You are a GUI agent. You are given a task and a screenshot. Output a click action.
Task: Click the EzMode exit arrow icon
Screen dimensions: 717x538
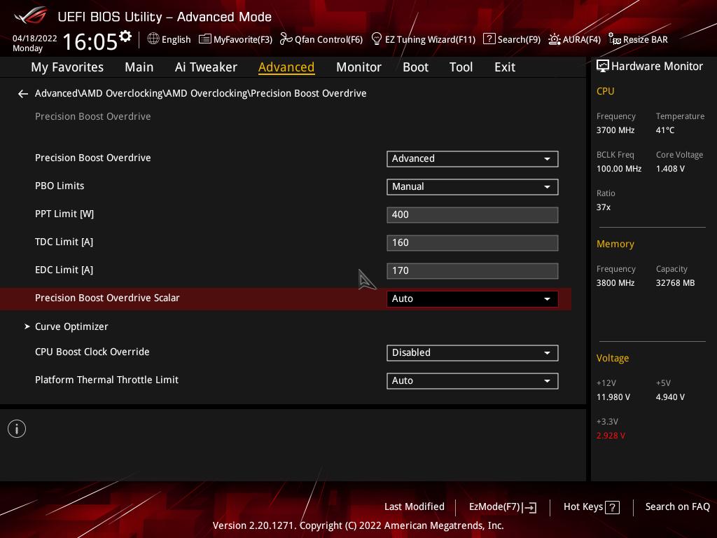529,507
